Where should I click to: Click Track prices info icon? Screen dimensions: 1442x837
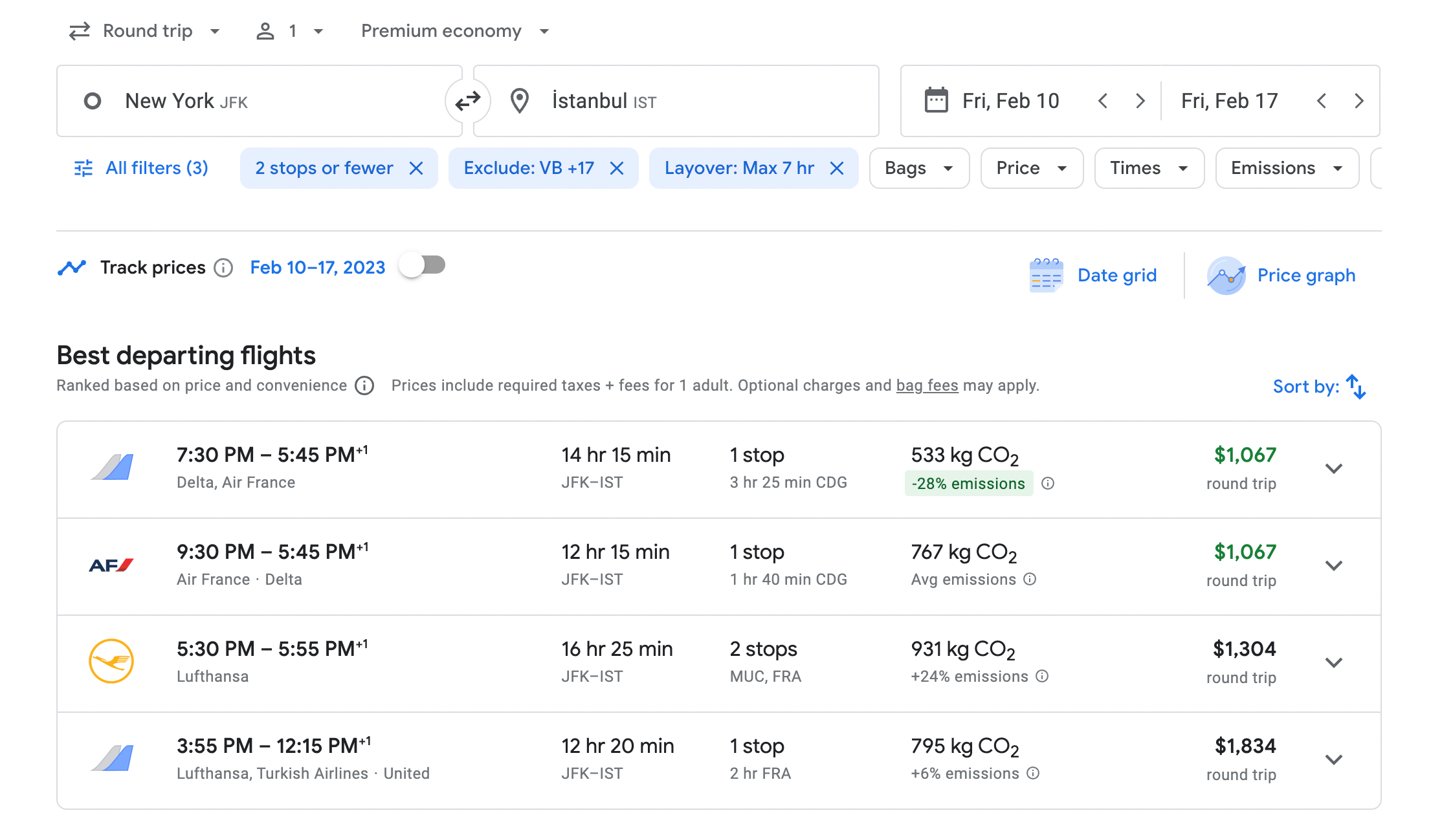(x=223, y=268)
